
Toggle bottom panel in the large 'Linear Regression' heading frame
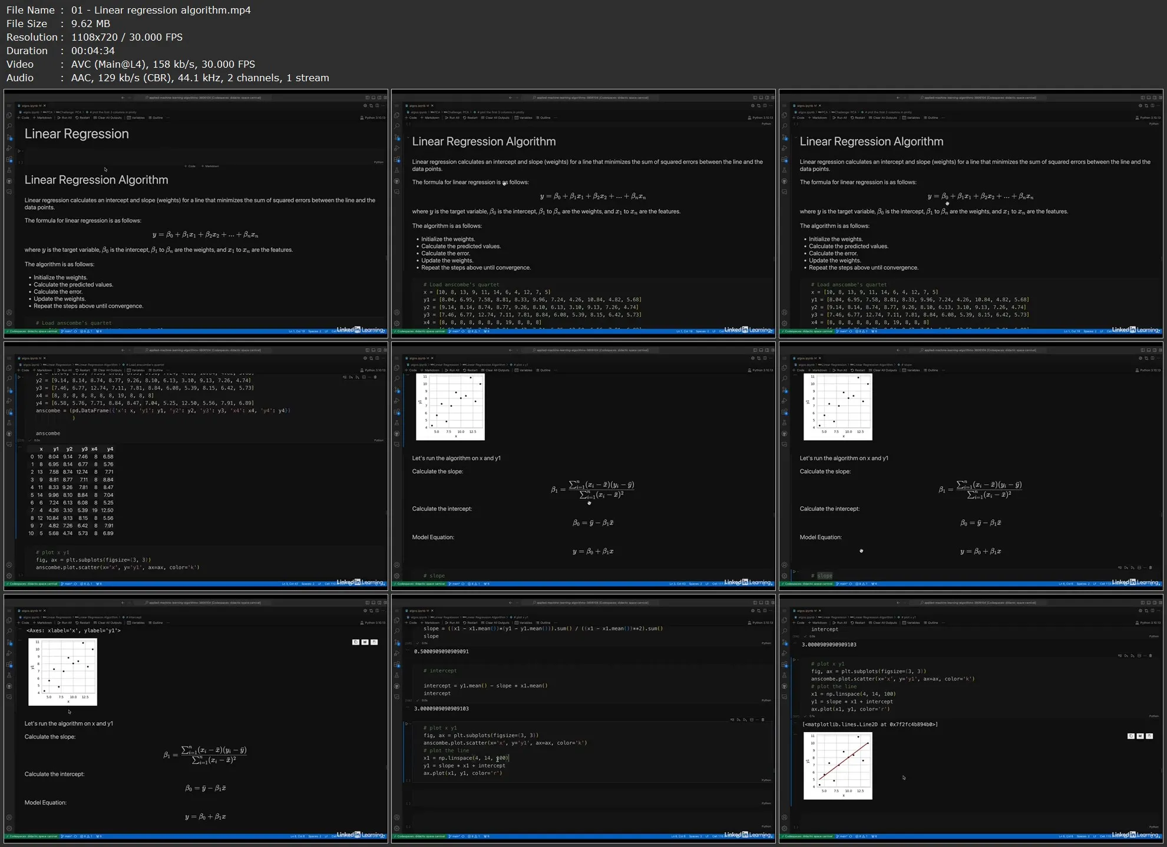373,98
